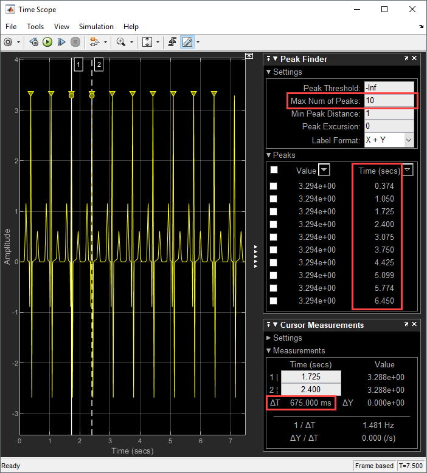Click the Stop simulation icon

point(75,42)
